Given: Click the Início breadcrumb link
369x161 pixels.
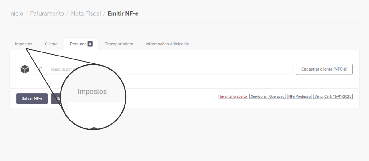Looking at the screenshot, I should coord(16,13).
